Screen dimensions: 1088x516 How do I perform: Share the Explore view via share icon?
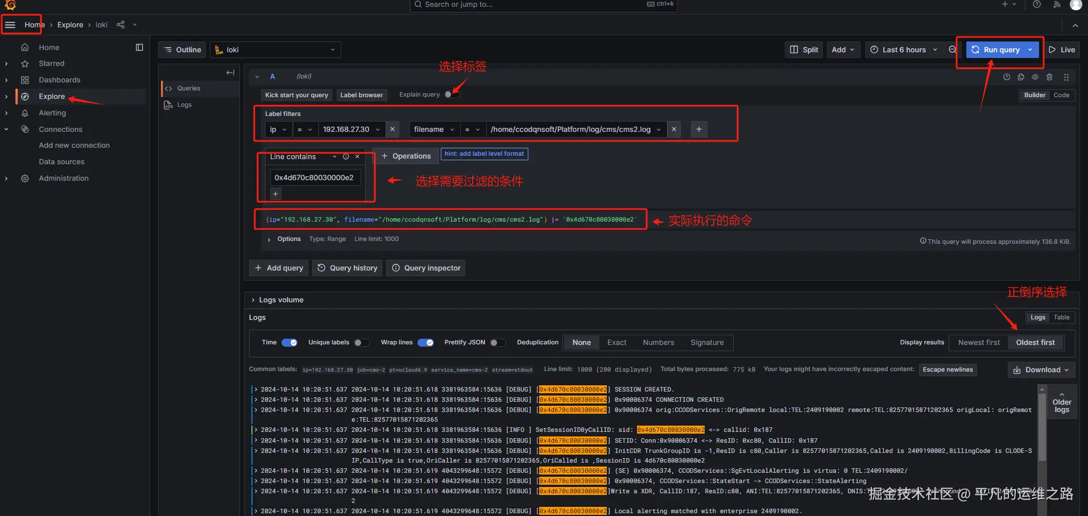(x=121, y=25)
